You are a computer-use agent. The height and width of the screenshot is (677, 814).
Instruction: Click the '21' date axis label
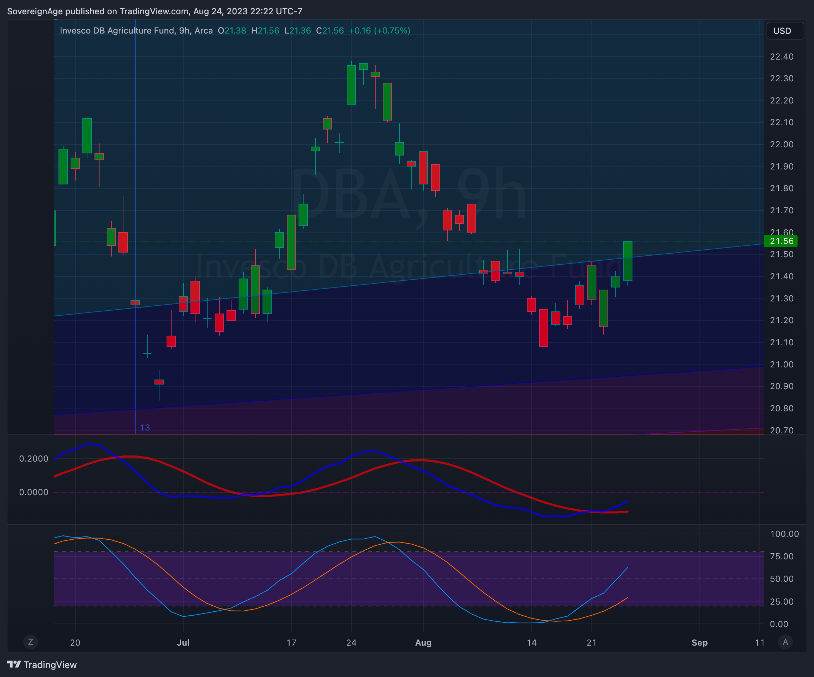coord(591,642)
